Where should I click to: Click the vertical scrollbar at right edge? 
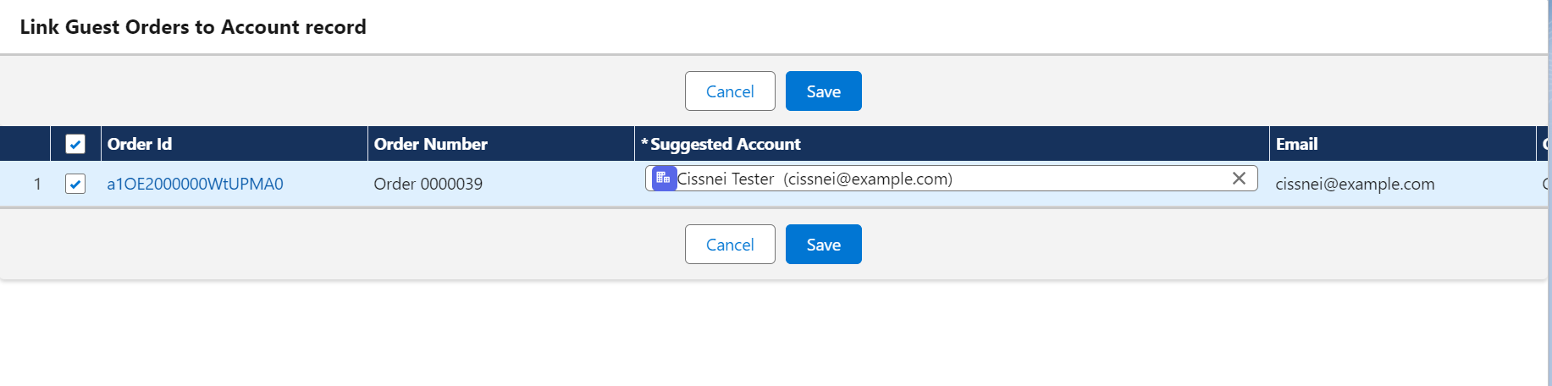pos(1549,169)
